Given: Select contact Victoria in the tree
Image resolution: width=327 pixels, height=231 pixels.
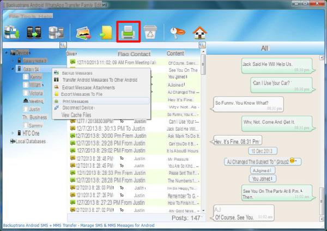Looking at the screenshot, I should click(36, 93).
